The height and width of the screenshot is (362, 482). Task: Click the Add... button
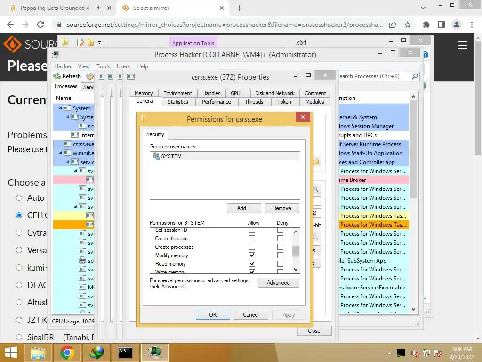click(244, 208)
